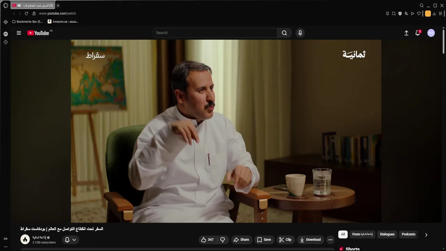Click the send/flow arrow icon in toolbar

tap(413, 14)
